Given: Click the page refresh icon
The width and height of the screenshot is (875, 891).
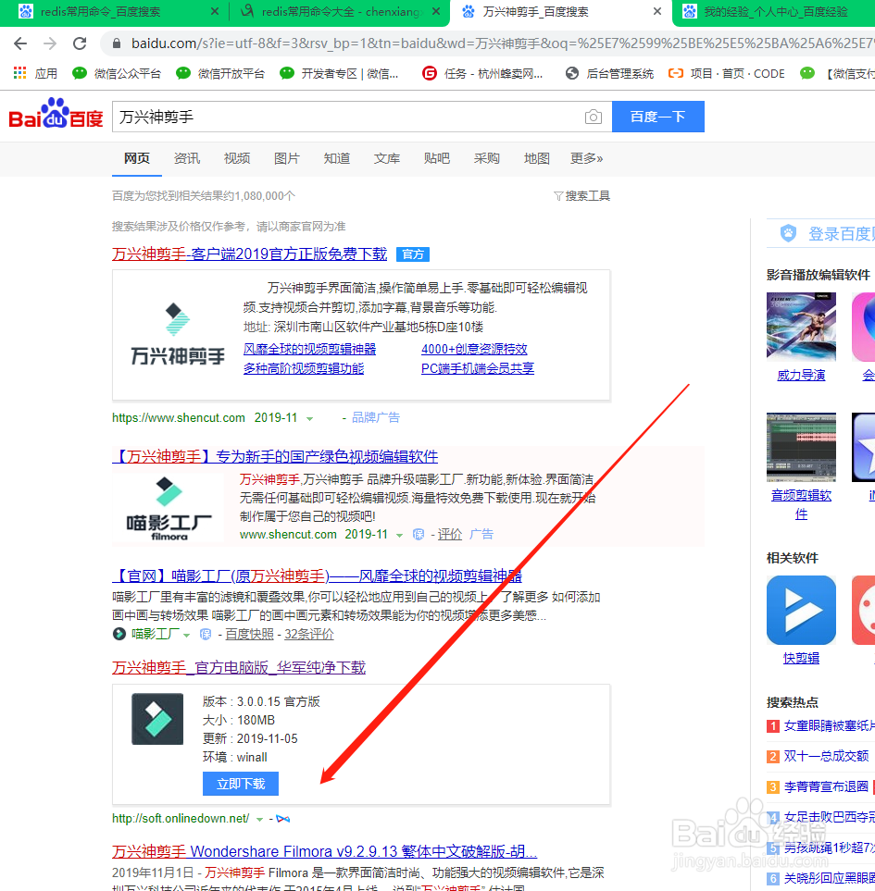Looking at the screenshot, I should pos(79,43).
